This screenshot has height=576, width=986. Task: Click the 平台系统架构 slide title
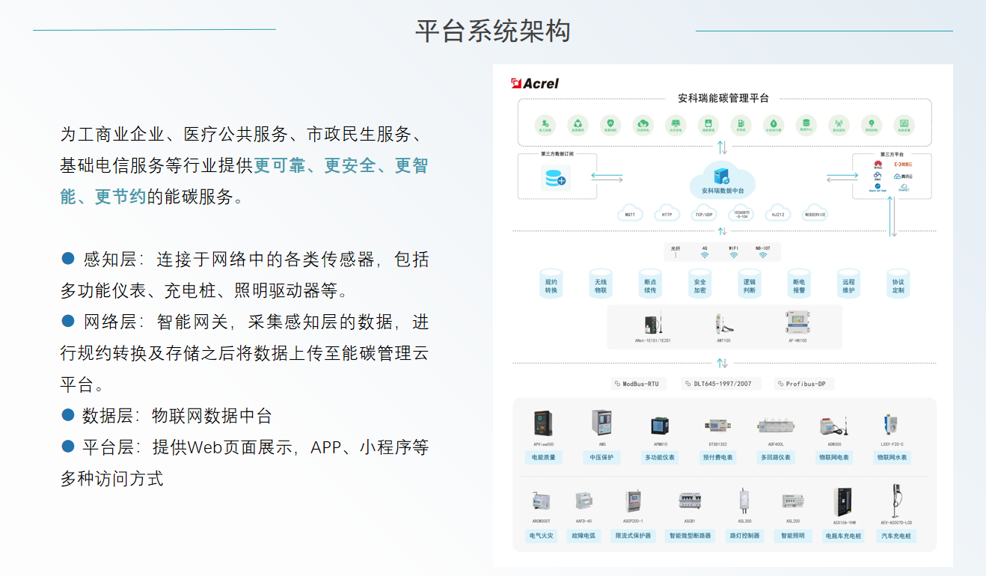click(493, 31)
